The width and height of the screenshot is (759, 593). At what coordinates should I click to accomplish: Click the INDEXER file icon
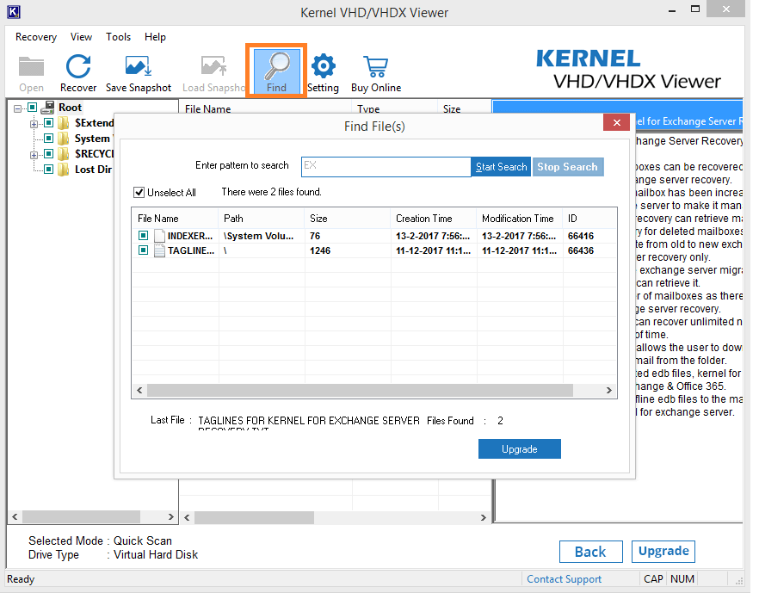pyautogui.click(x=159, y=236)
